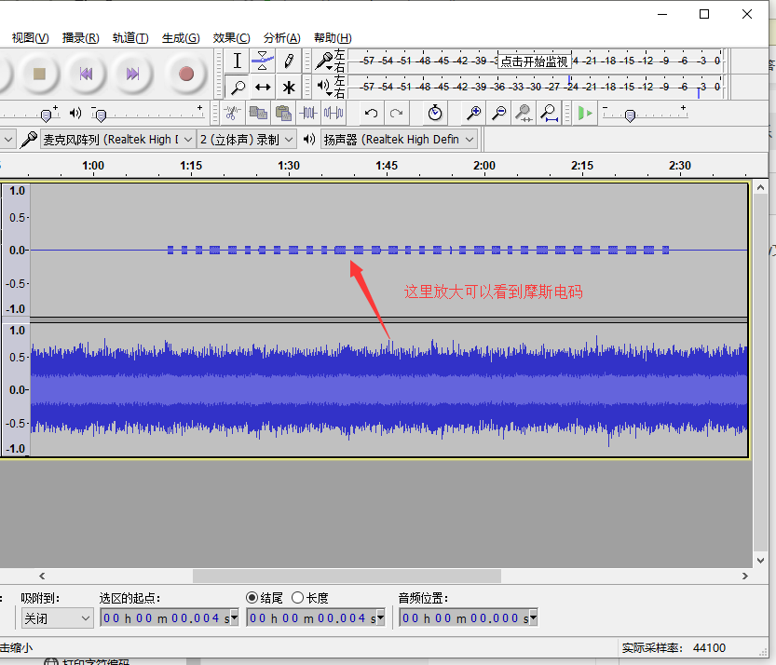Open the 效果(C) menu
The width and height of the screenshot is (776, 665).
tap(232, 37)
